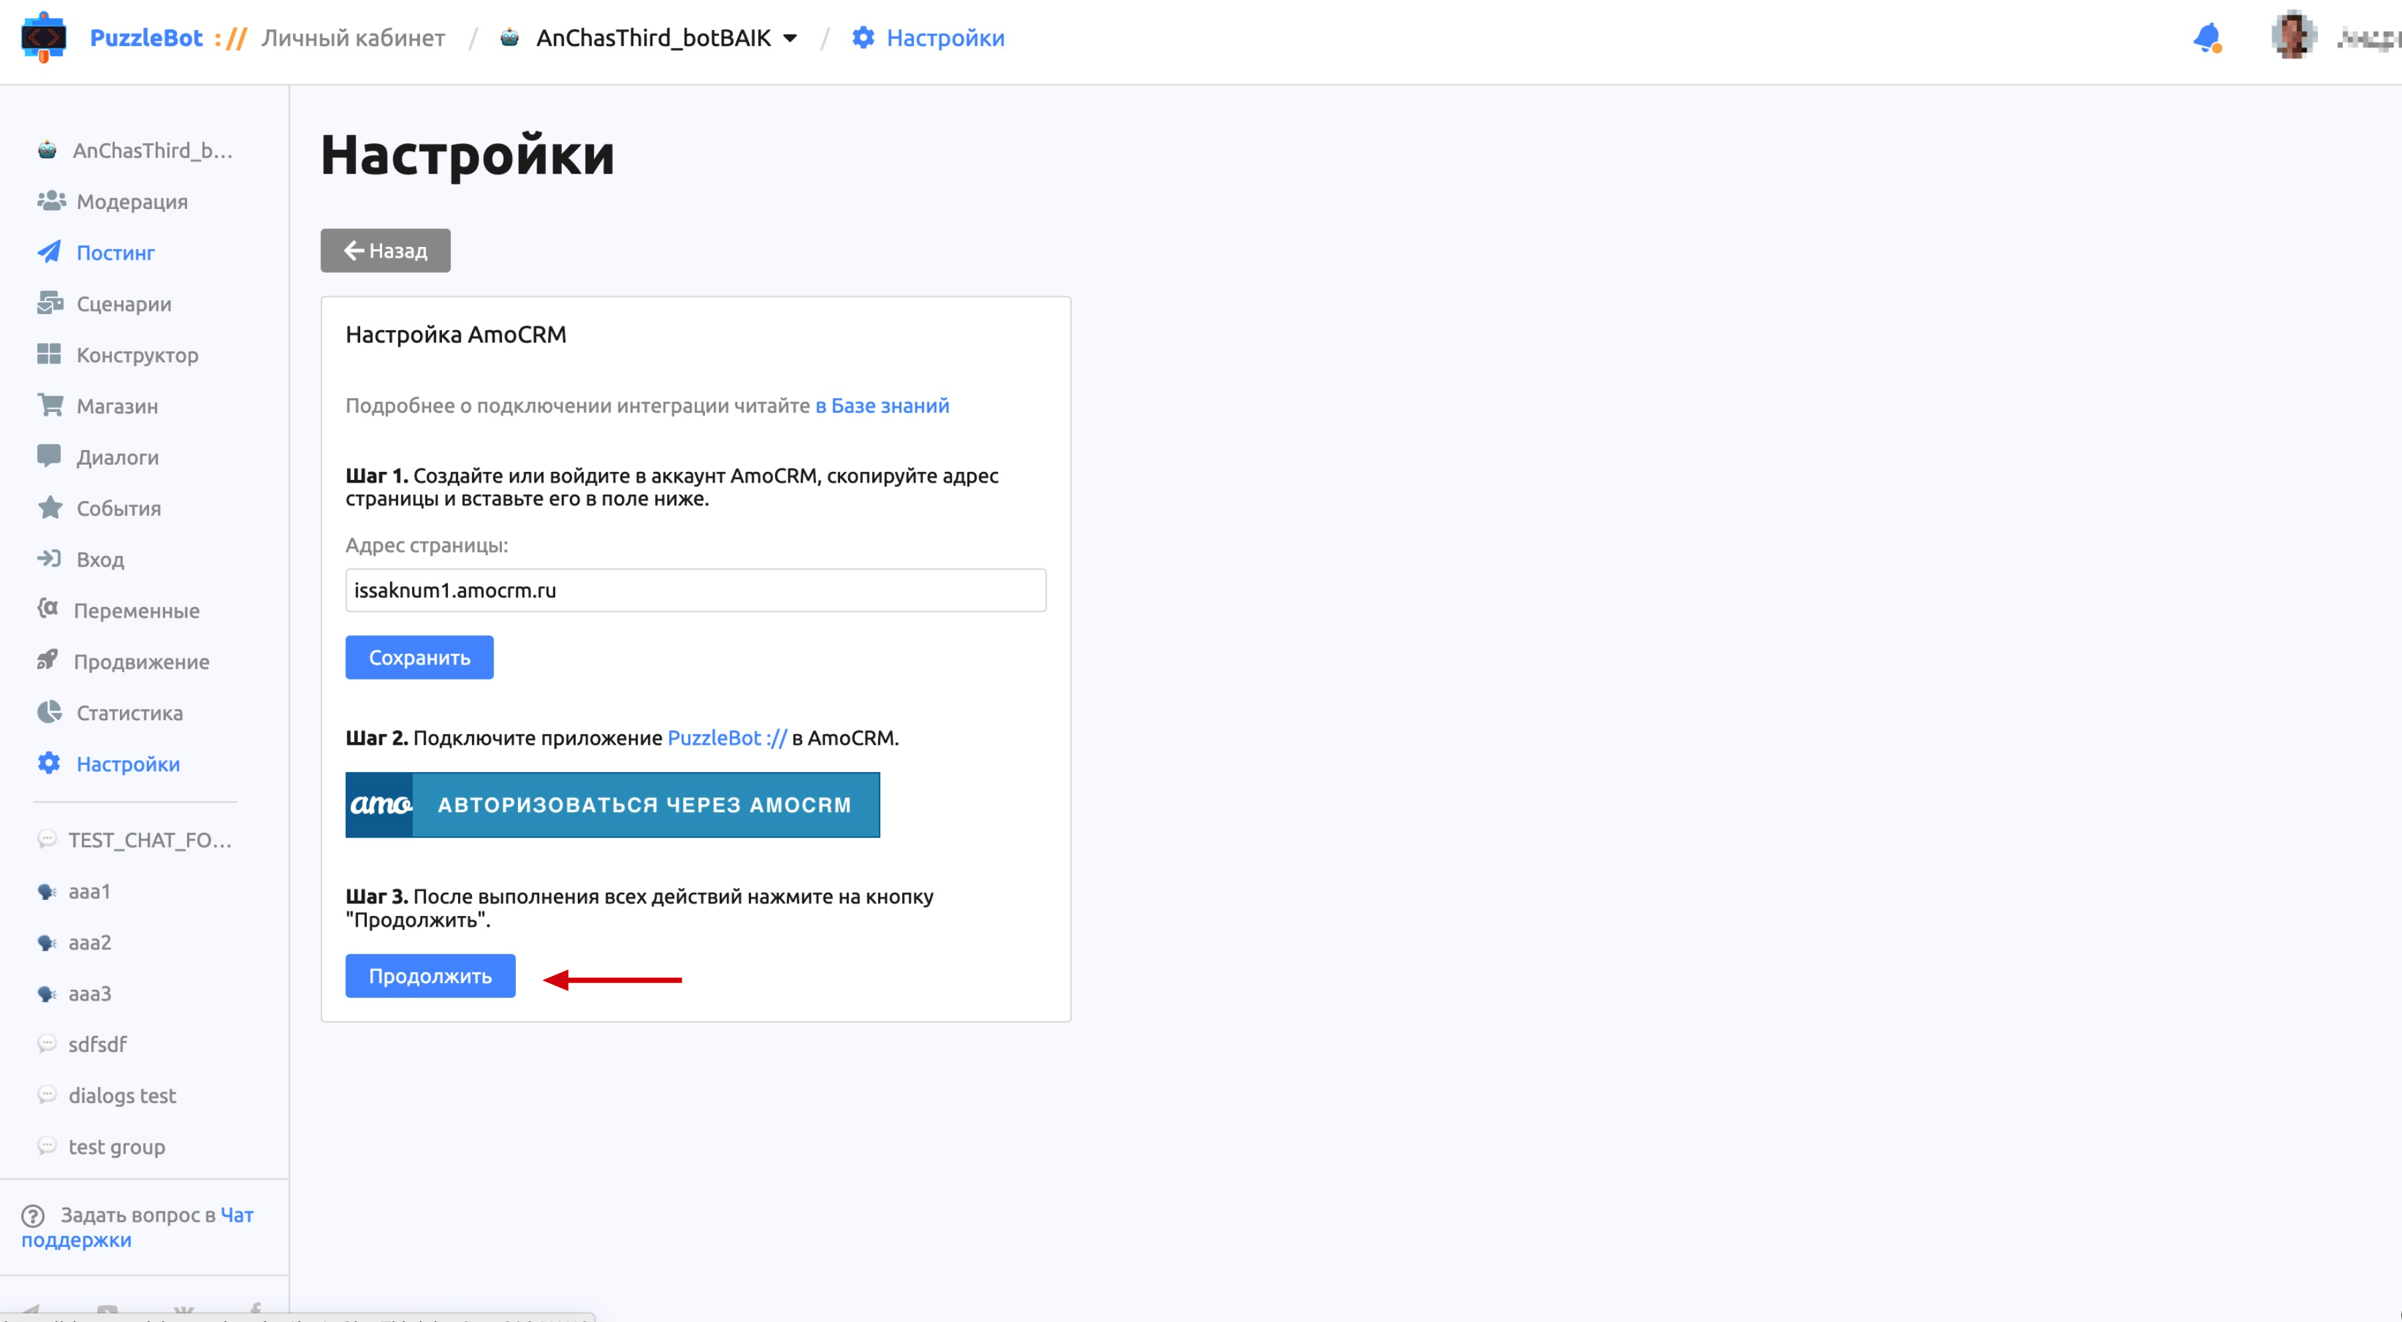
Task: Click the Variables icon in sidebar
Action: coord(47,609)
